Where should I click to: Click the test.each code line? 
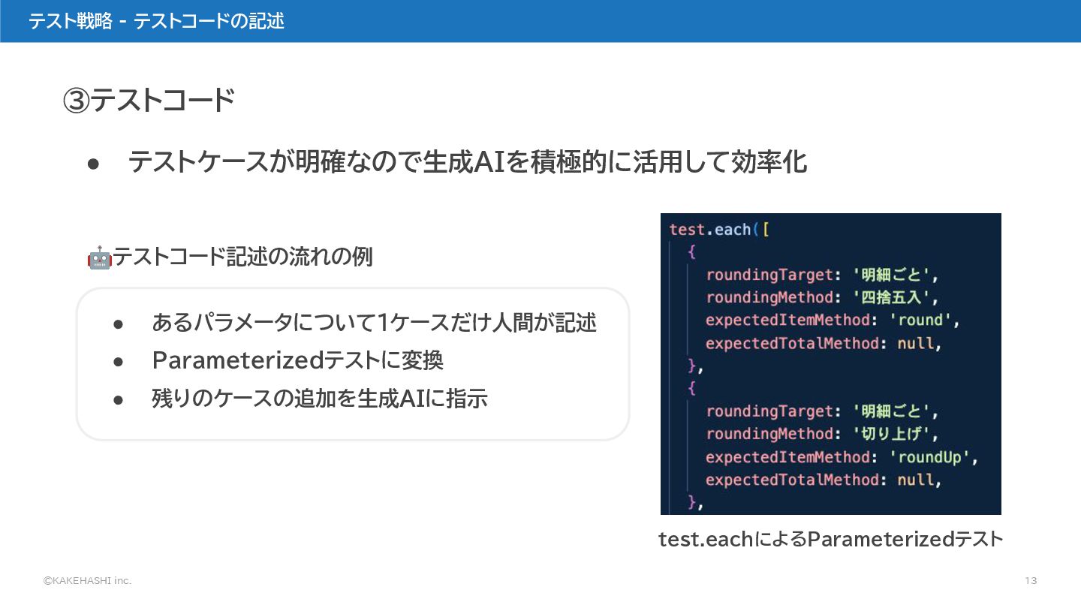[719, 230]
